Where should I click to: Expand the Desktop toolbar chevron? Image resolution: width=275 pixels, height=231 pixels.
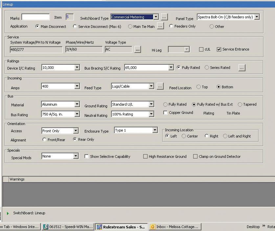click(264, 226)
